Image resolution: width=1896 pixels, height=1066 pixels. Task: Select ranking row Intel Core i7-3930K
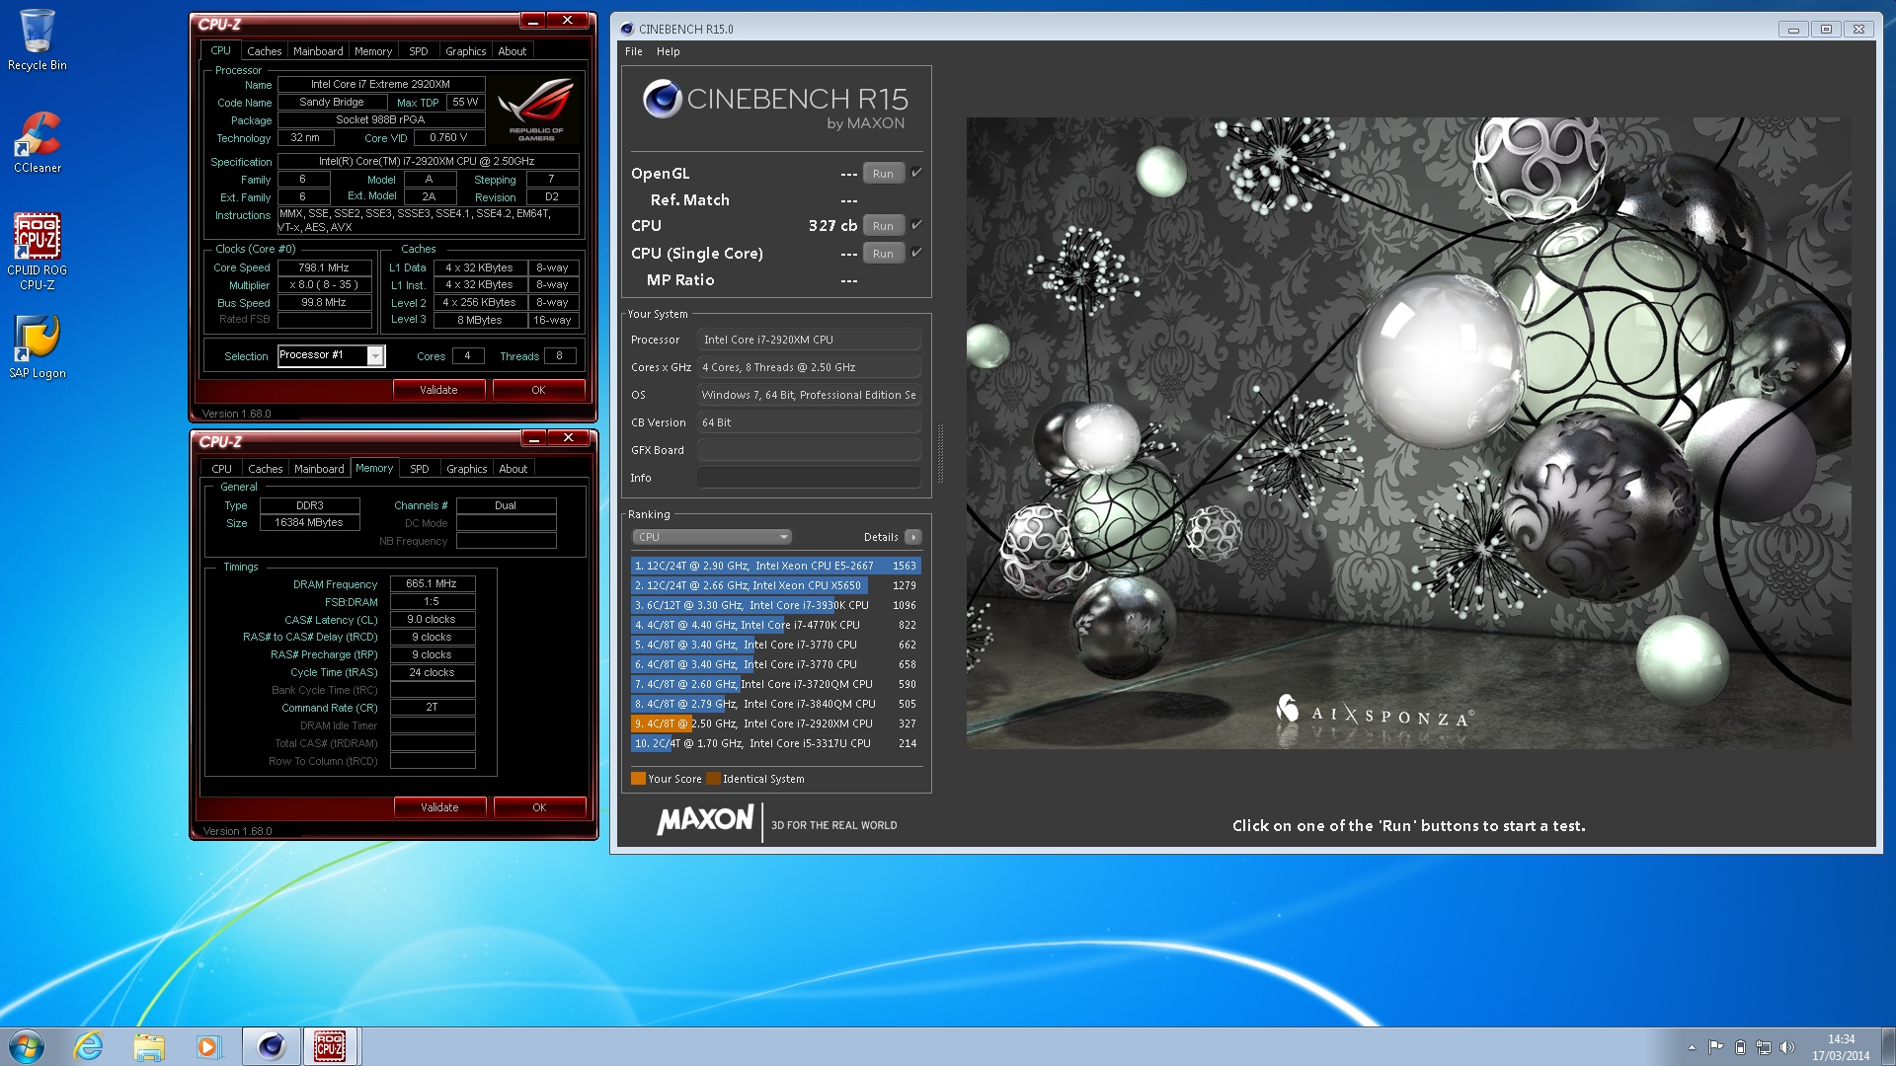775,605
